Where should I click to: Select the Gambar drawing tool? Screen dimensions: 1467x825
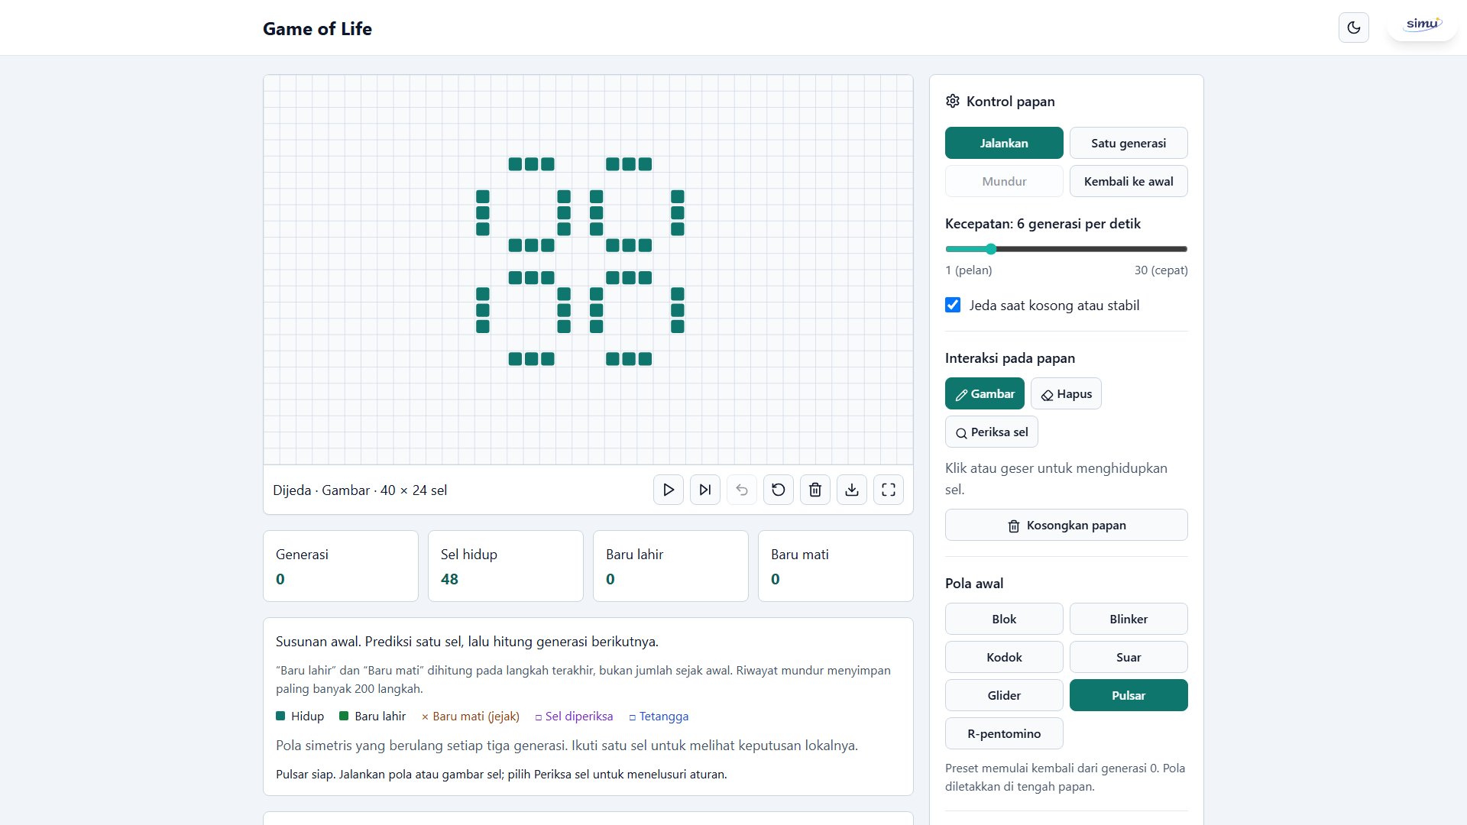(x=985, y=393)
